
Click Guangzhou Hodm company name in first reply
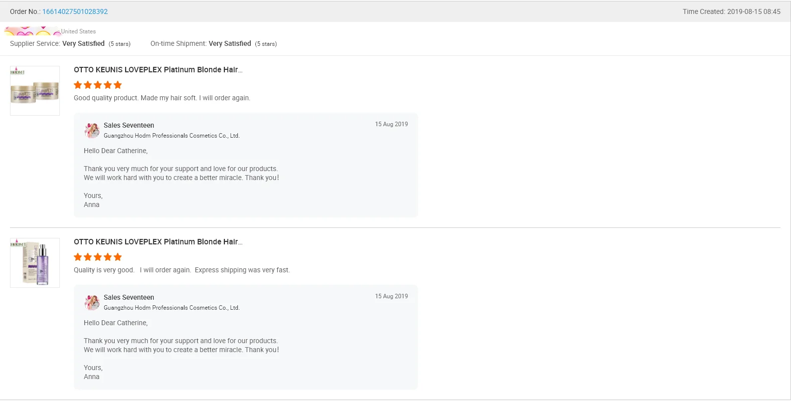pos(172,136)
